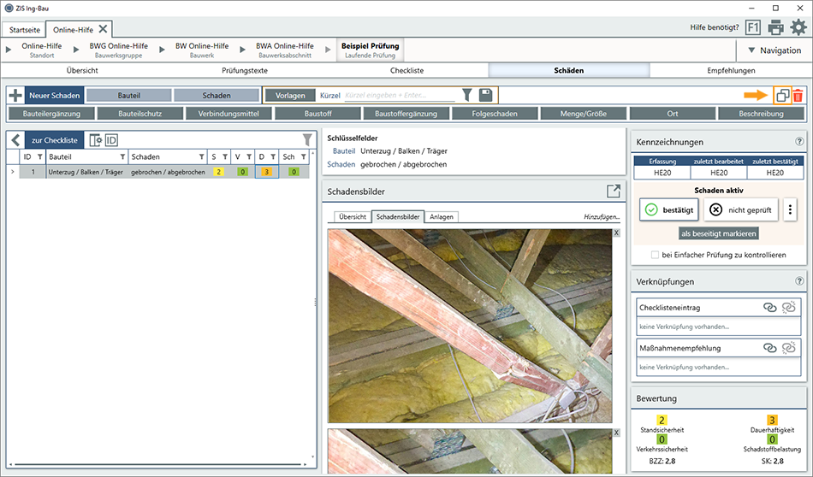
Task: Open the Startseite tab
Action: click(x=24, y=30)
